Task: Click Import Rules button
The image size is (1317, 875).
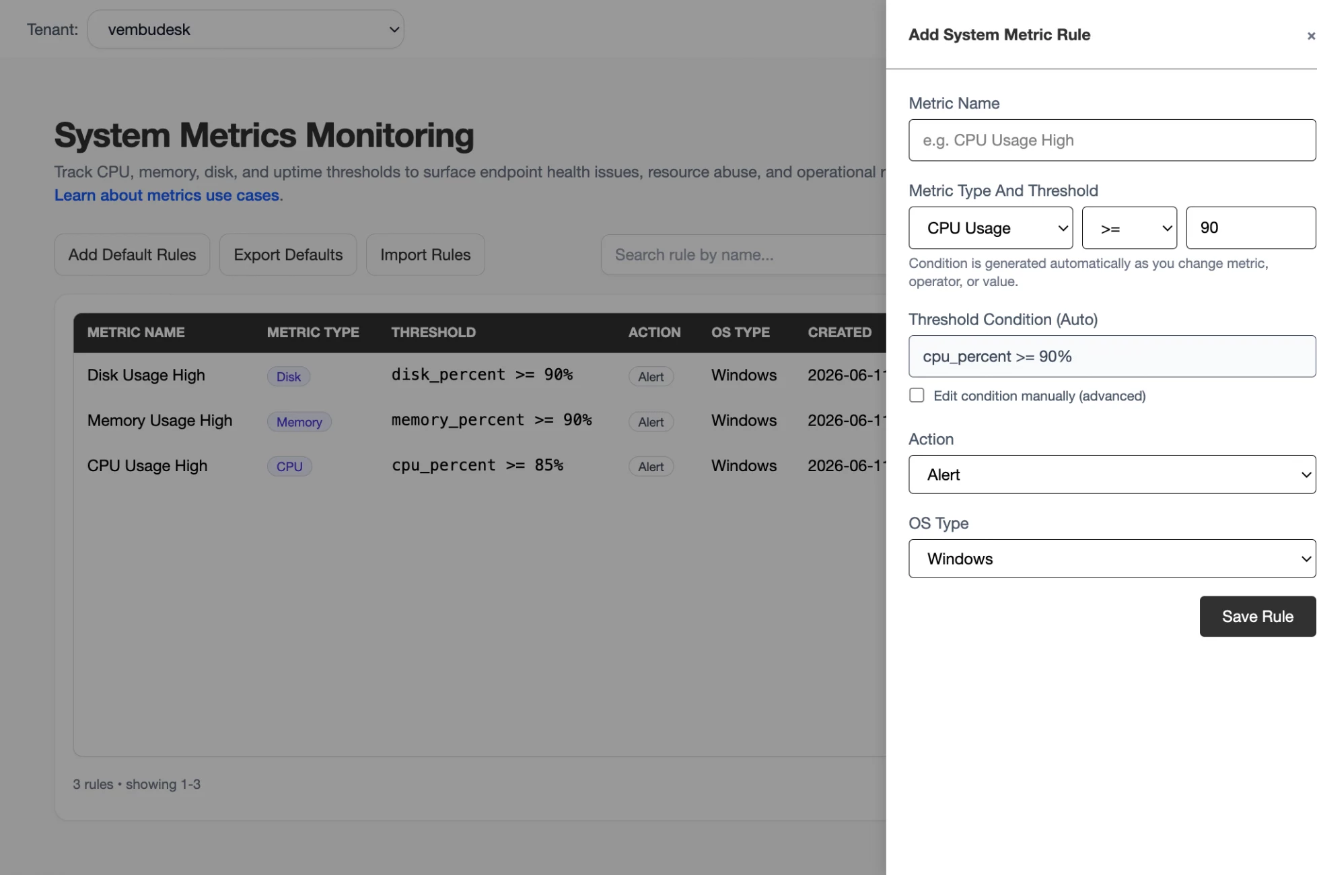Action: (x=425, y=254)
